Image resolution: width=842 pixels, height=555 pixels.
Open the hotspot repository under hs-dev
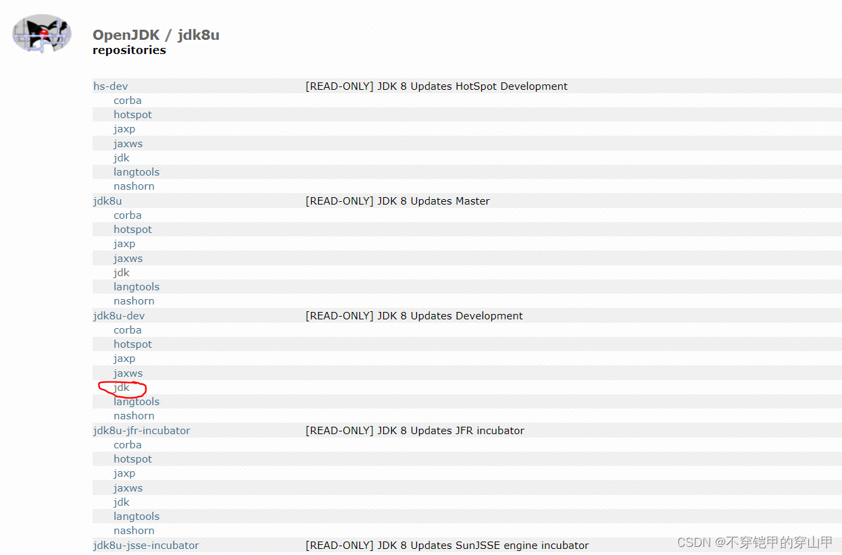point(132,114)
